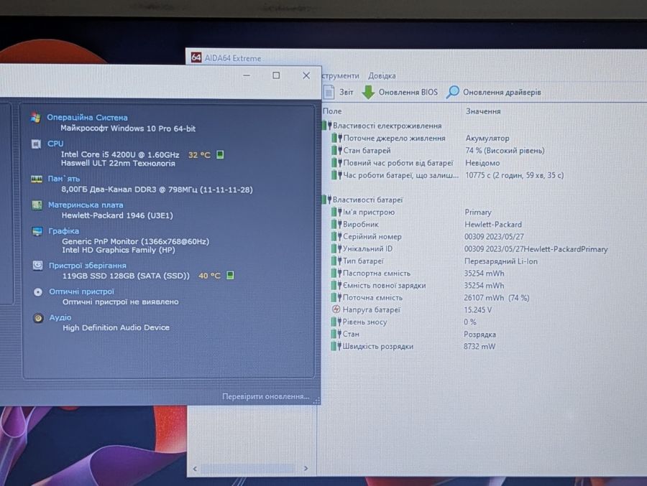The height and width of the screenshot is (486, 647).
Task: Select the Стан field in battery properties
Action: [x=351, y=334]
